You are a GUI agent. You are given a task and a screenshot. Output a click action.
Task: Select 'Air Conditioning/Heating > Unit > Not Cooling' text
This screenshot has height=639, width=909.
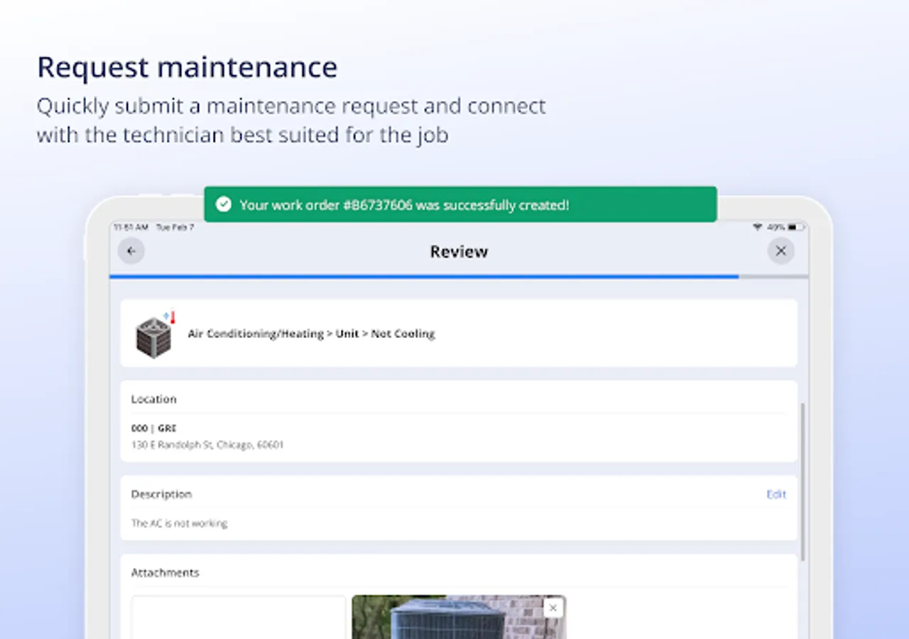(x=311, y=334)
